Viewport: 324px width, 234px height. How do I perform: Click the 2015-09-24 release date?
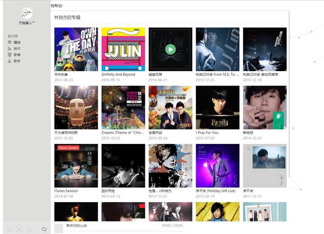(x=158, y=138)
